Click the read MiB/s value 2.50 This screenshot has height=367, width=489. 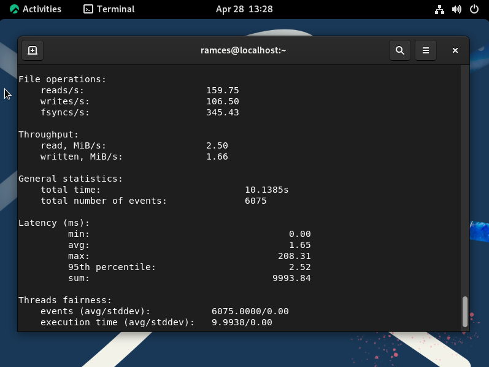tap(217, 145)
